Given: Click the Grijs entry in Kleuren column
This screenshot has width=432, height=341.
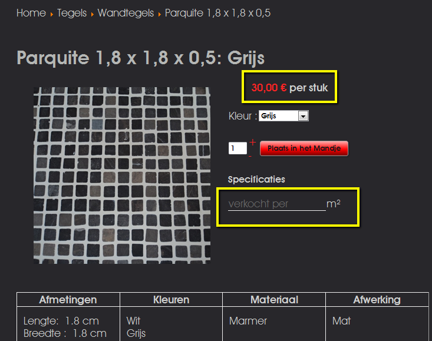Looking at the screenshot, I should [x=136, y=333].
